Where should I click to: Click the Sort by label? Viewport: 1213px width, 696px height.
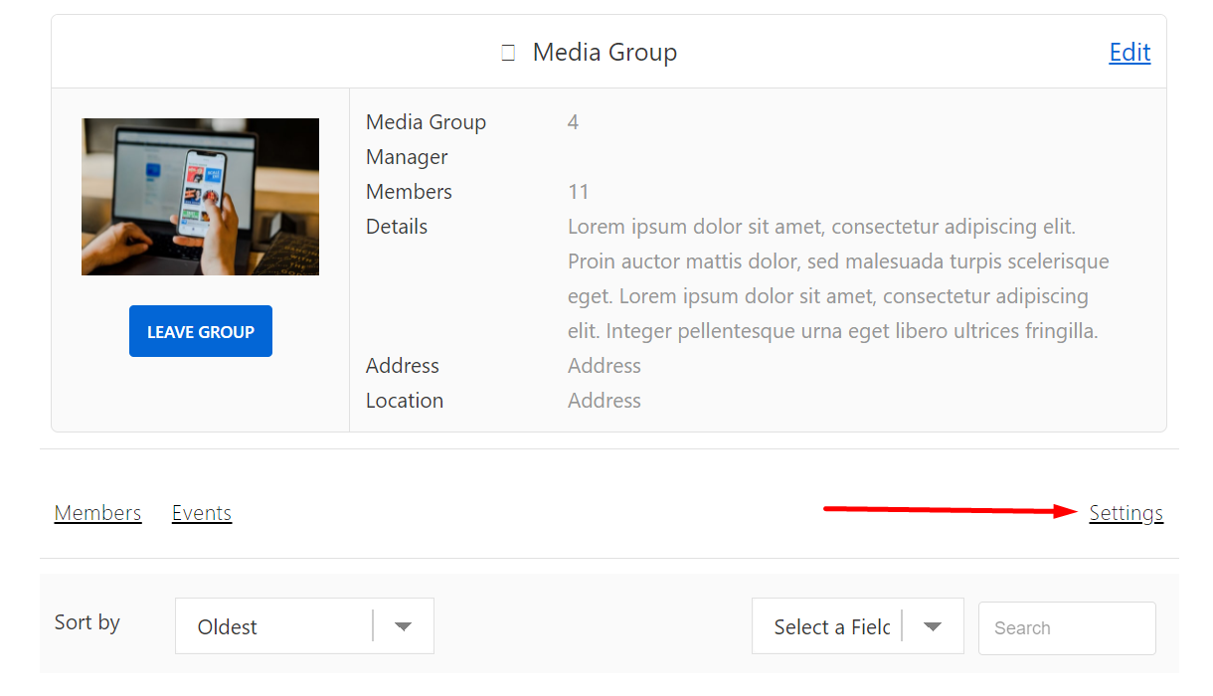coord(87,622)
